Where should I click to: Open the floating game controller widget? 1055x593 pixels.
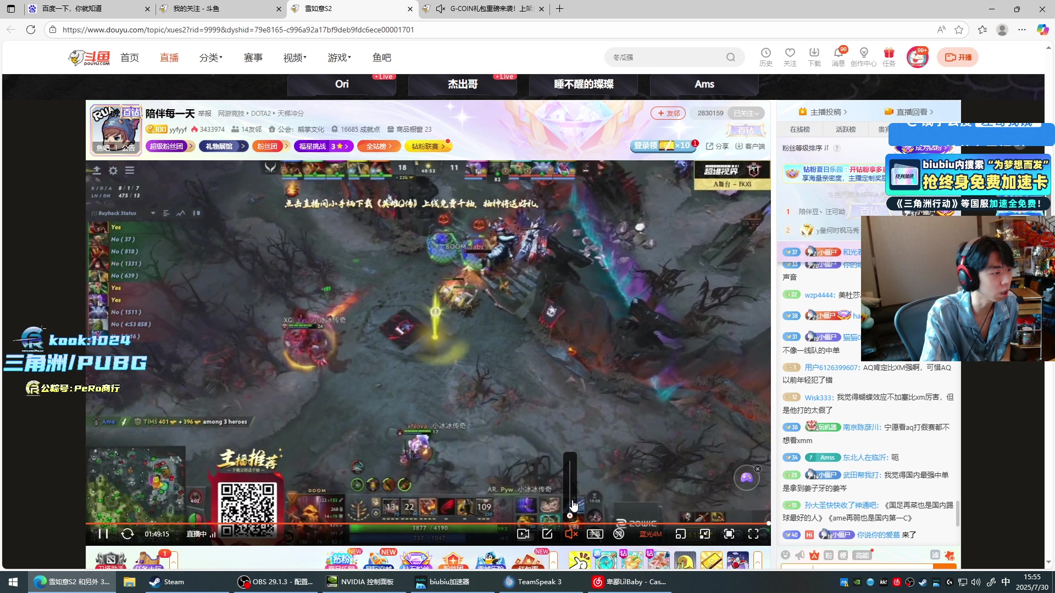click(x=746, y=478)
